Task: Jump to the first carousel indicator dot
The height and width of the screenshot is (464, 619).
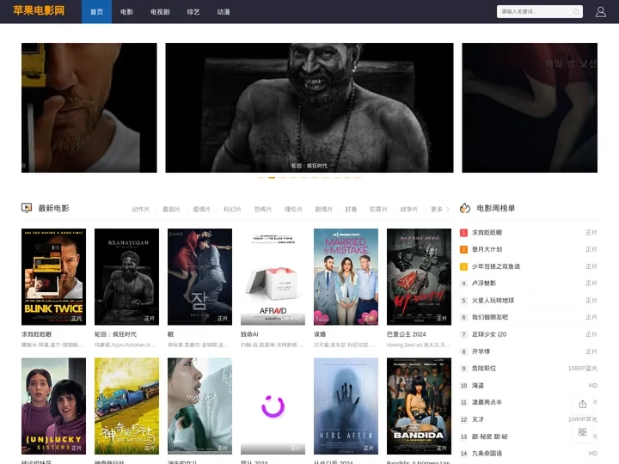Action: coord(261,178)
